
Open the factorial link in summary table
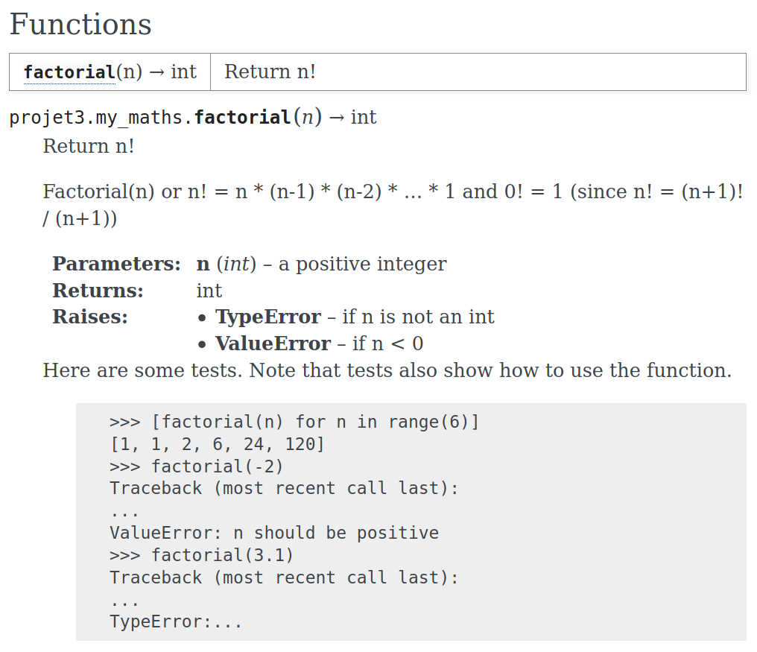(69, 72)
